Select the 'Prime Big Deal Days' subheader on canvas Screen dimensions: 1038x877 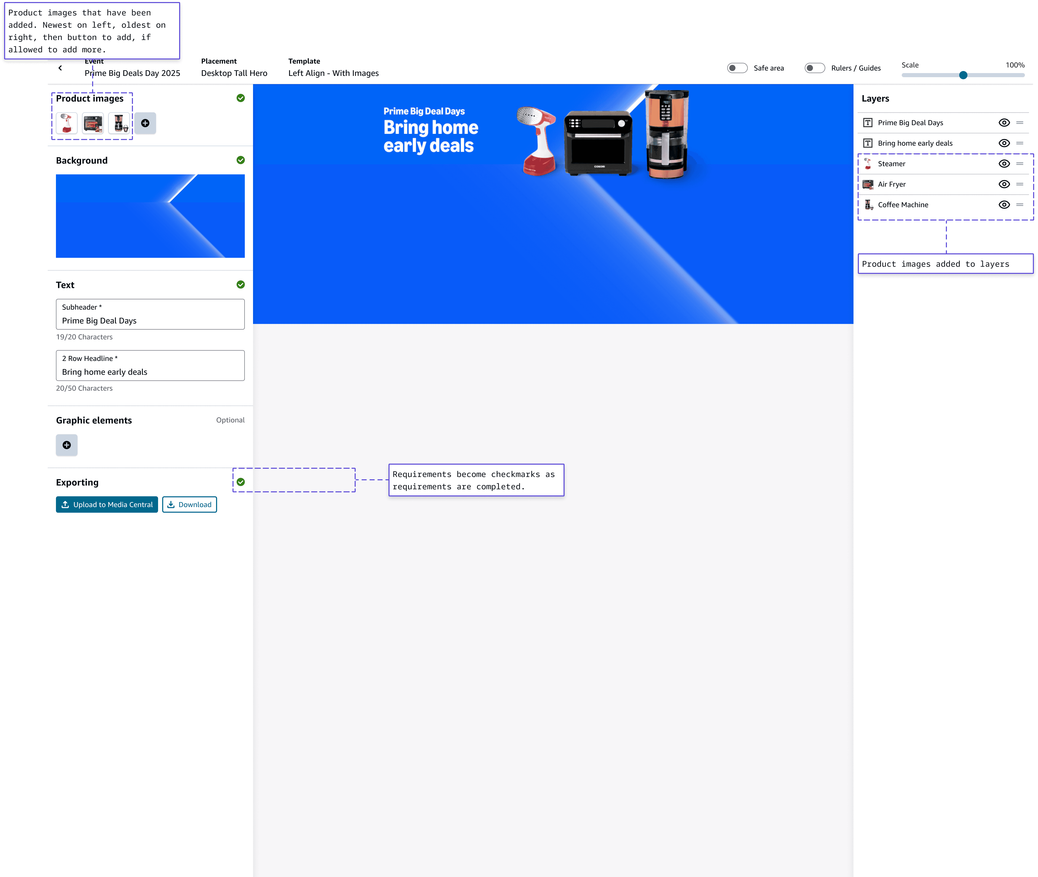[424, 111]
